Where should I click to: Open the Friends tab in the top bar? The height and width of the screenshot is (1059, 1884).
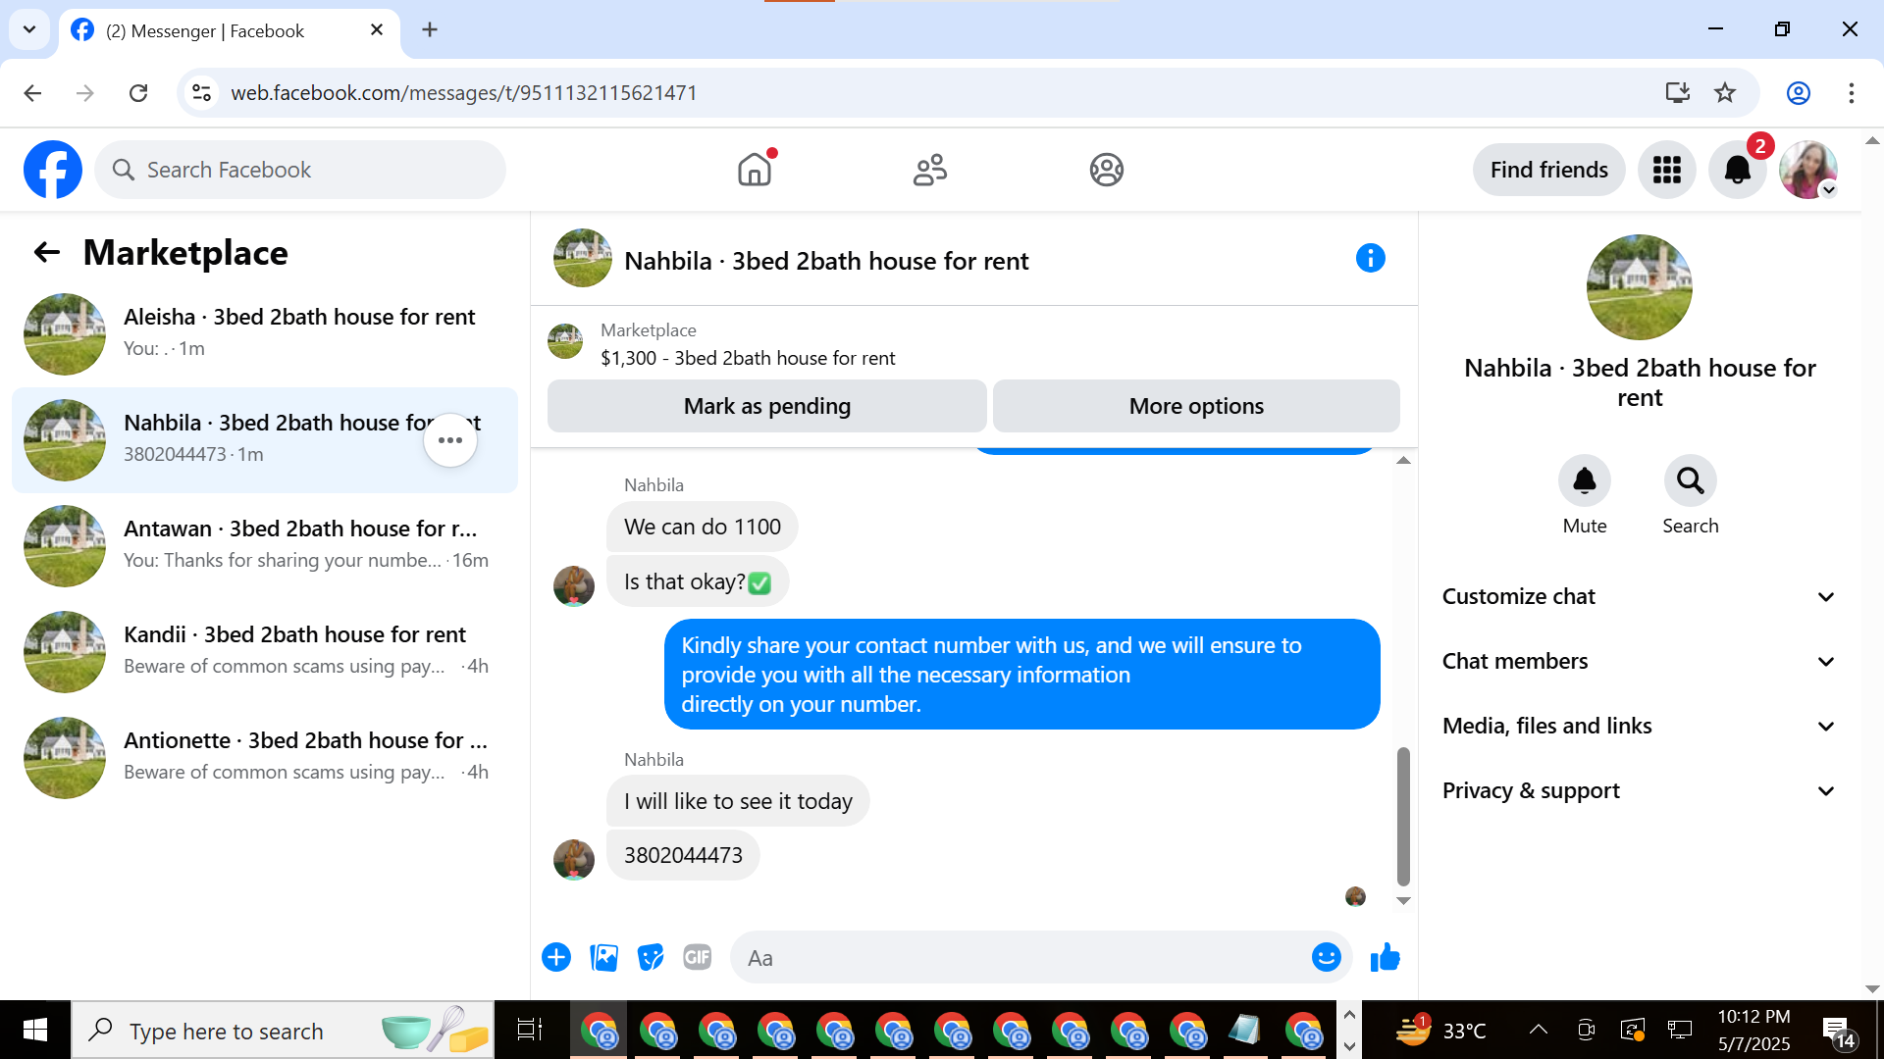click(929, 170)
